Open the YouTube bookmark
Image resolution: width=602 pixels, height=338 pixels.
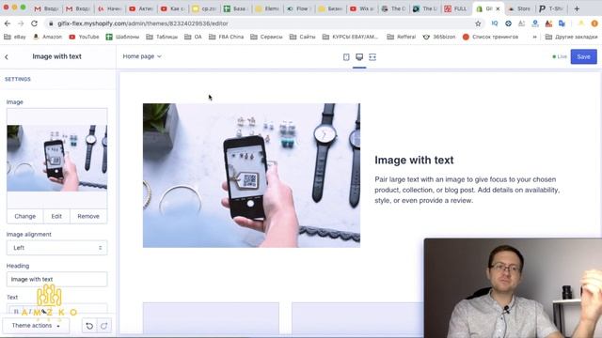pyautogui.click(x=84, y=37)
